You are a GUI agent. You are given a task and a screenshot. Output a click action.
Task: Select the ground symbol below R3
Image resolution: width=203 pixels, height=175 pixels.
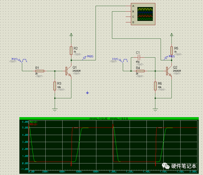[x=55, y=110]
